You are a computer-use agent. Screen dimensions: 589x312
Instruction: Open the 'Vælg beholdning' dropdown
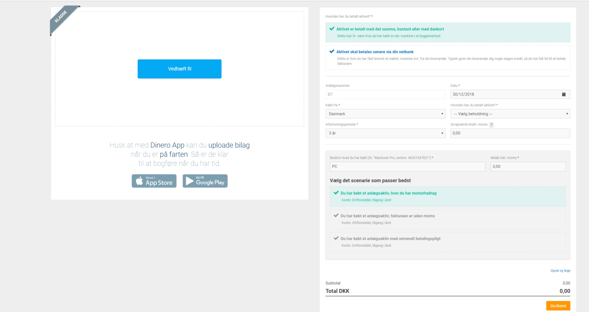(510, 114)
